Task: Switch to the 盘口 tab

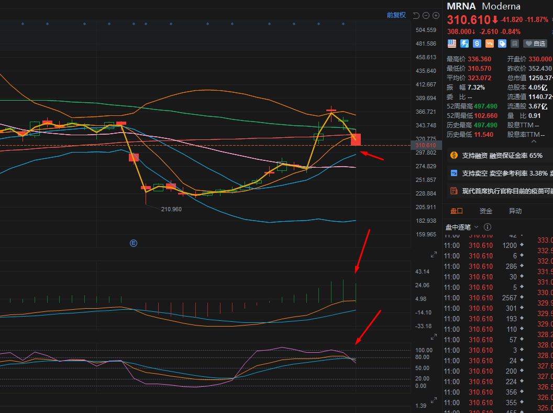Action: (457, 211)
